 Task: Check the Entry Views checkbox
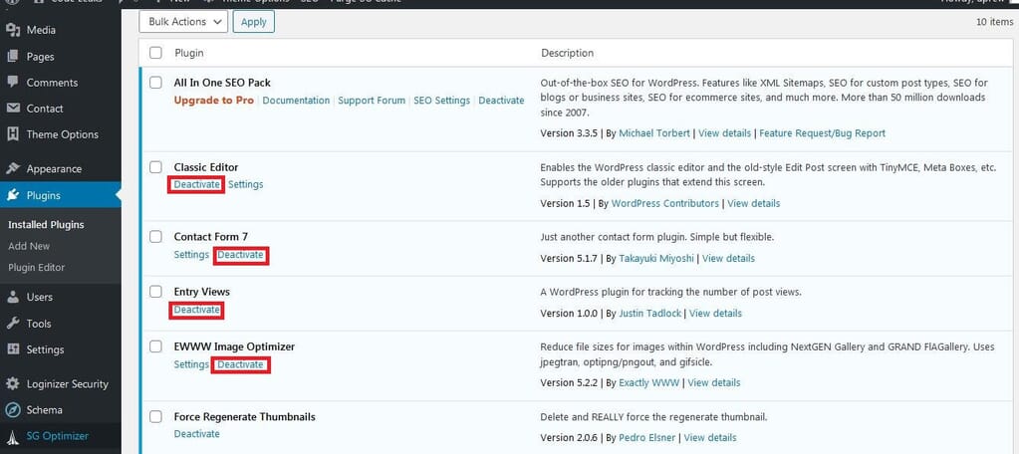pyautogui.click(x=155, y=292)
